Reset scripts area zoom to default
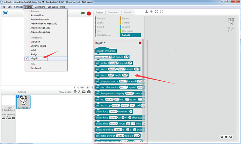Image resolution: width=241 pixels, height=144 pixels. pyautogui.click(x=226, y=137)
